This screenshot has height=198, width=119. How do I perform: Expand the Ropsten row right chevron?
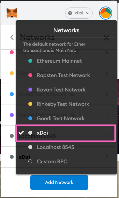[x=107, y=52]
